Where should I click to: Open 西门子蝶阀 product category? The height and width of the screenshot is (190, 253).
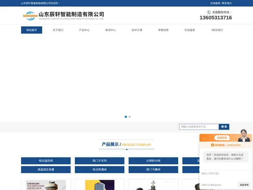click(153, 170)
